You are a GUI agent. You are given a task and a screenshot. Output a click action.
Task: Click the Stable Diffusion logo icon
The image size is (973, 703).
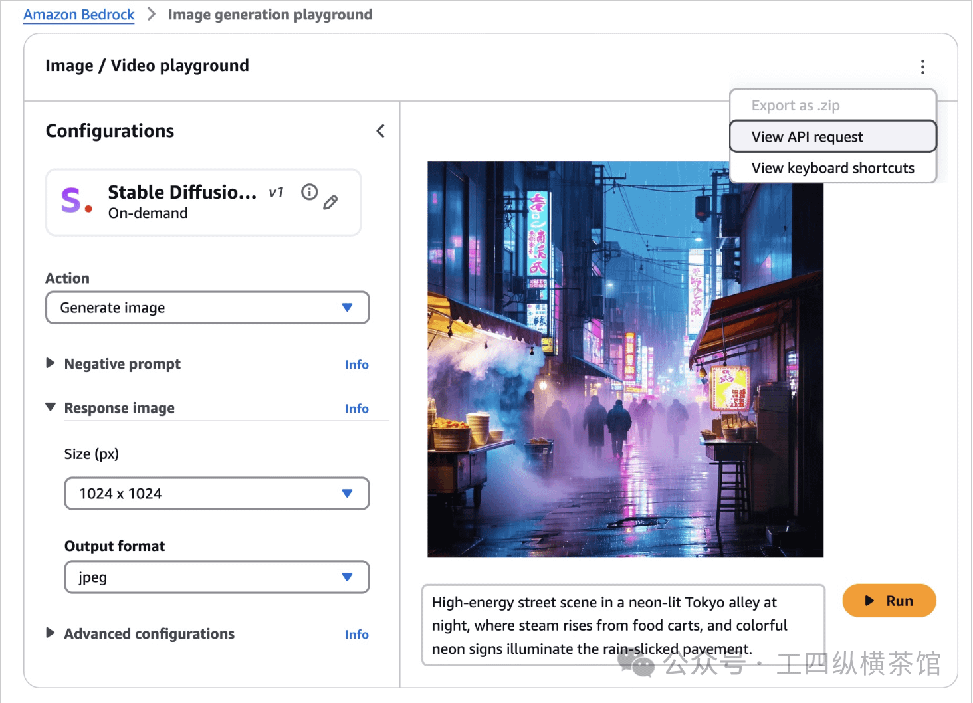point(76,201)
